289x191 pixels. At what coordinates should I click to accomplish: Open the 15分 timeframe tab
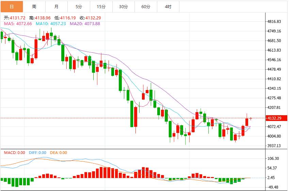pyautogui.click(x=101, y=6)
